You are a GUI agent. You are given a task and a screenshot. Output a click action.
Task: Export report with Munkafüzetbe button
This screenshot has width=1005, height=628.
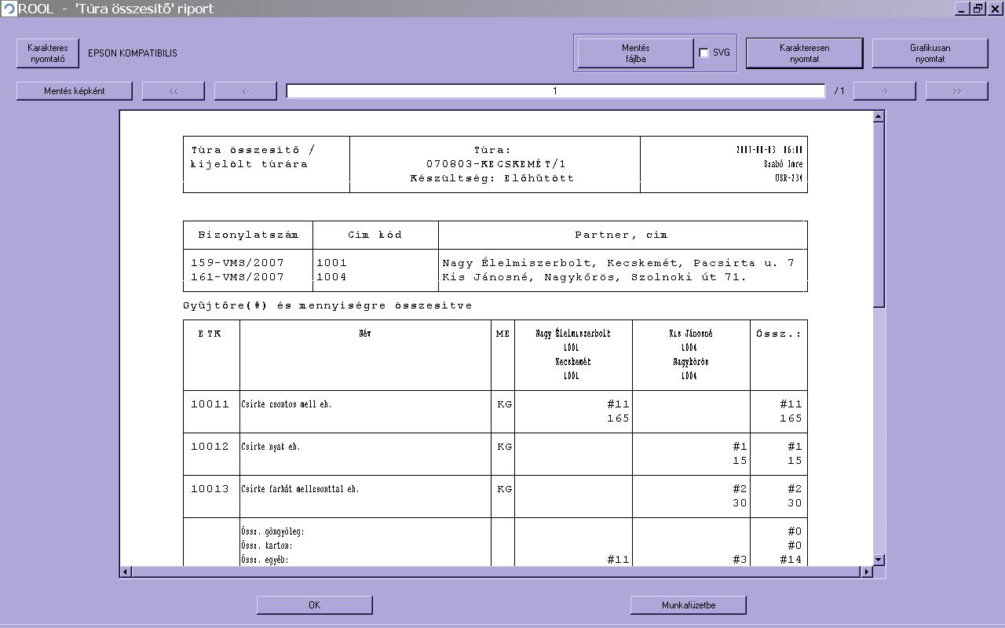[688, 605]
